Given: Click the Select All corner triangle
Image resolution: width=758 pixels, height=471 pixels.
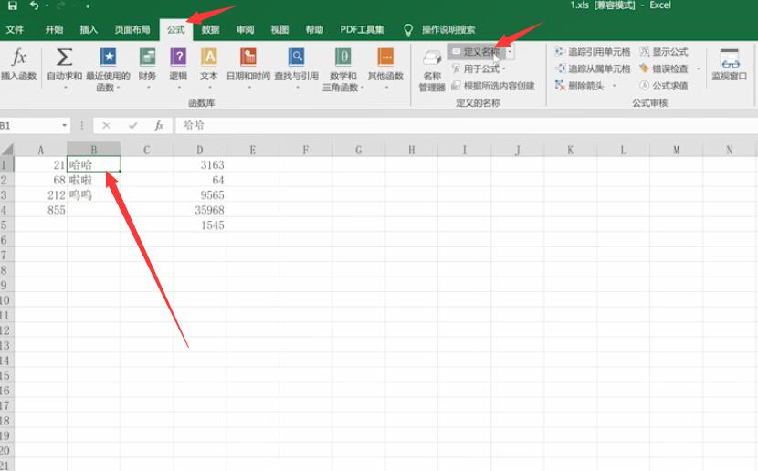Looking at the screenshot, I should point(7,150).
